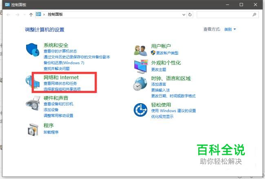Open 程序 category heading
The height and width of the screenshot is (179, 265).
coord(49,126)
